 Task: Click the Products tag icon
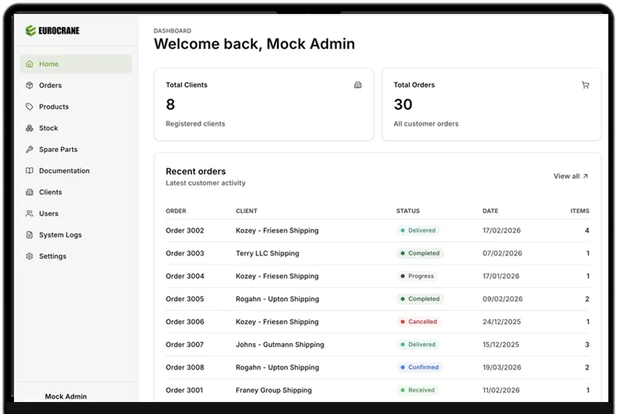(29, 107)
